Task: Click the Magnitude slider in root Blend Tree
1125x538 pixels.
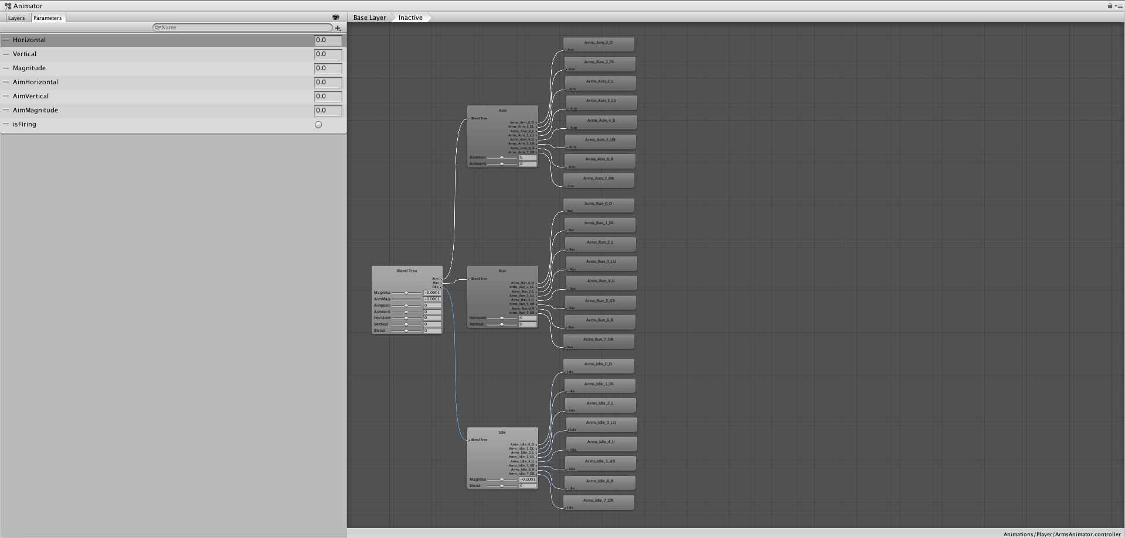Action: click(406, 293)
